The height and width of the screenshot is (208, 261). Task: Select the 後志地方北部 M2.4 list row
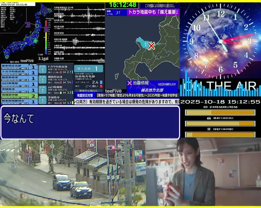pyautogui.click(x=19, y=67)
